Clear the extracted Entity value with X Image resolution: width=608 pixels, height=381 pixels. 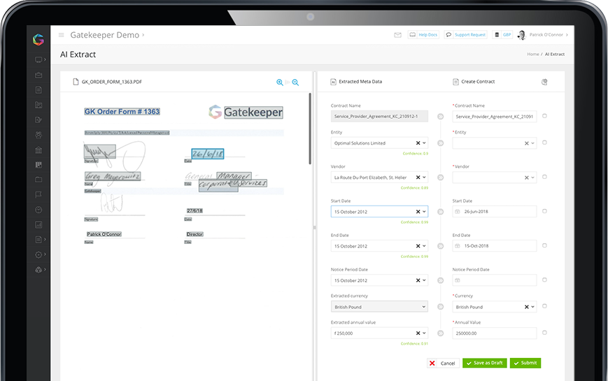418,143
